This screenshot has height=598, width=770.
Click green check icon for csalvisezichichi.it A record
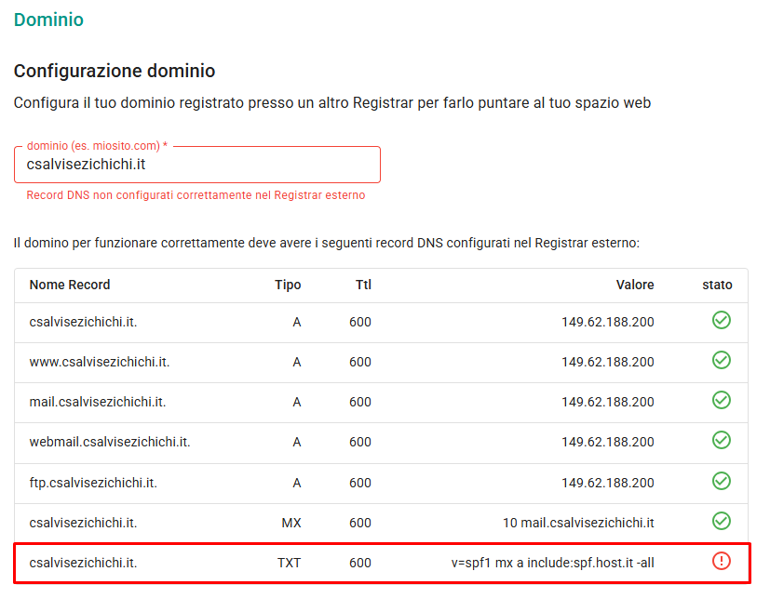tap(721, 320)
